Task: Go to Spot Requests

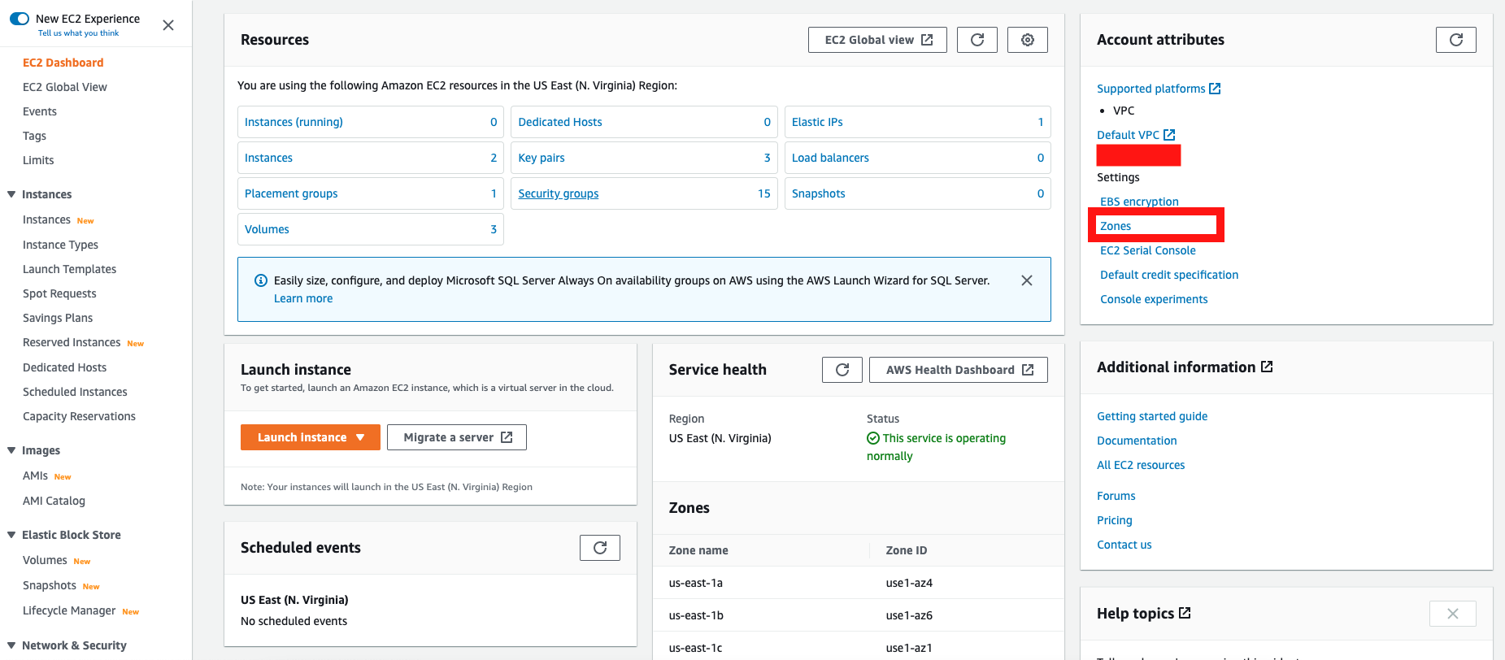Action: (x=59, y=293)
